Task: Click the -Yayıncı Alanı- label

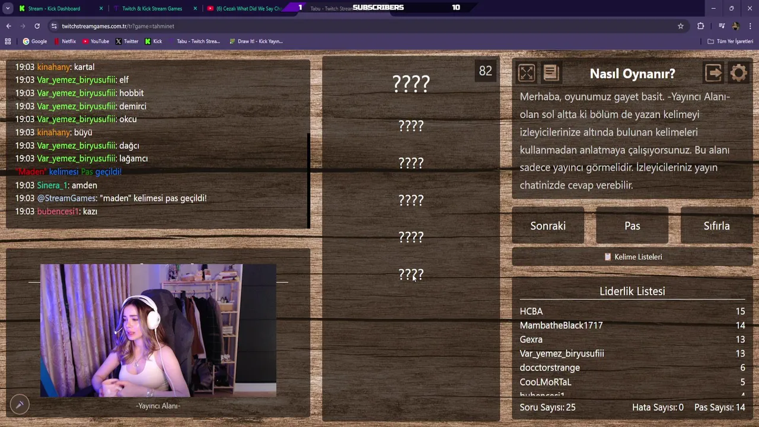Action: click(x=158, y=406)
